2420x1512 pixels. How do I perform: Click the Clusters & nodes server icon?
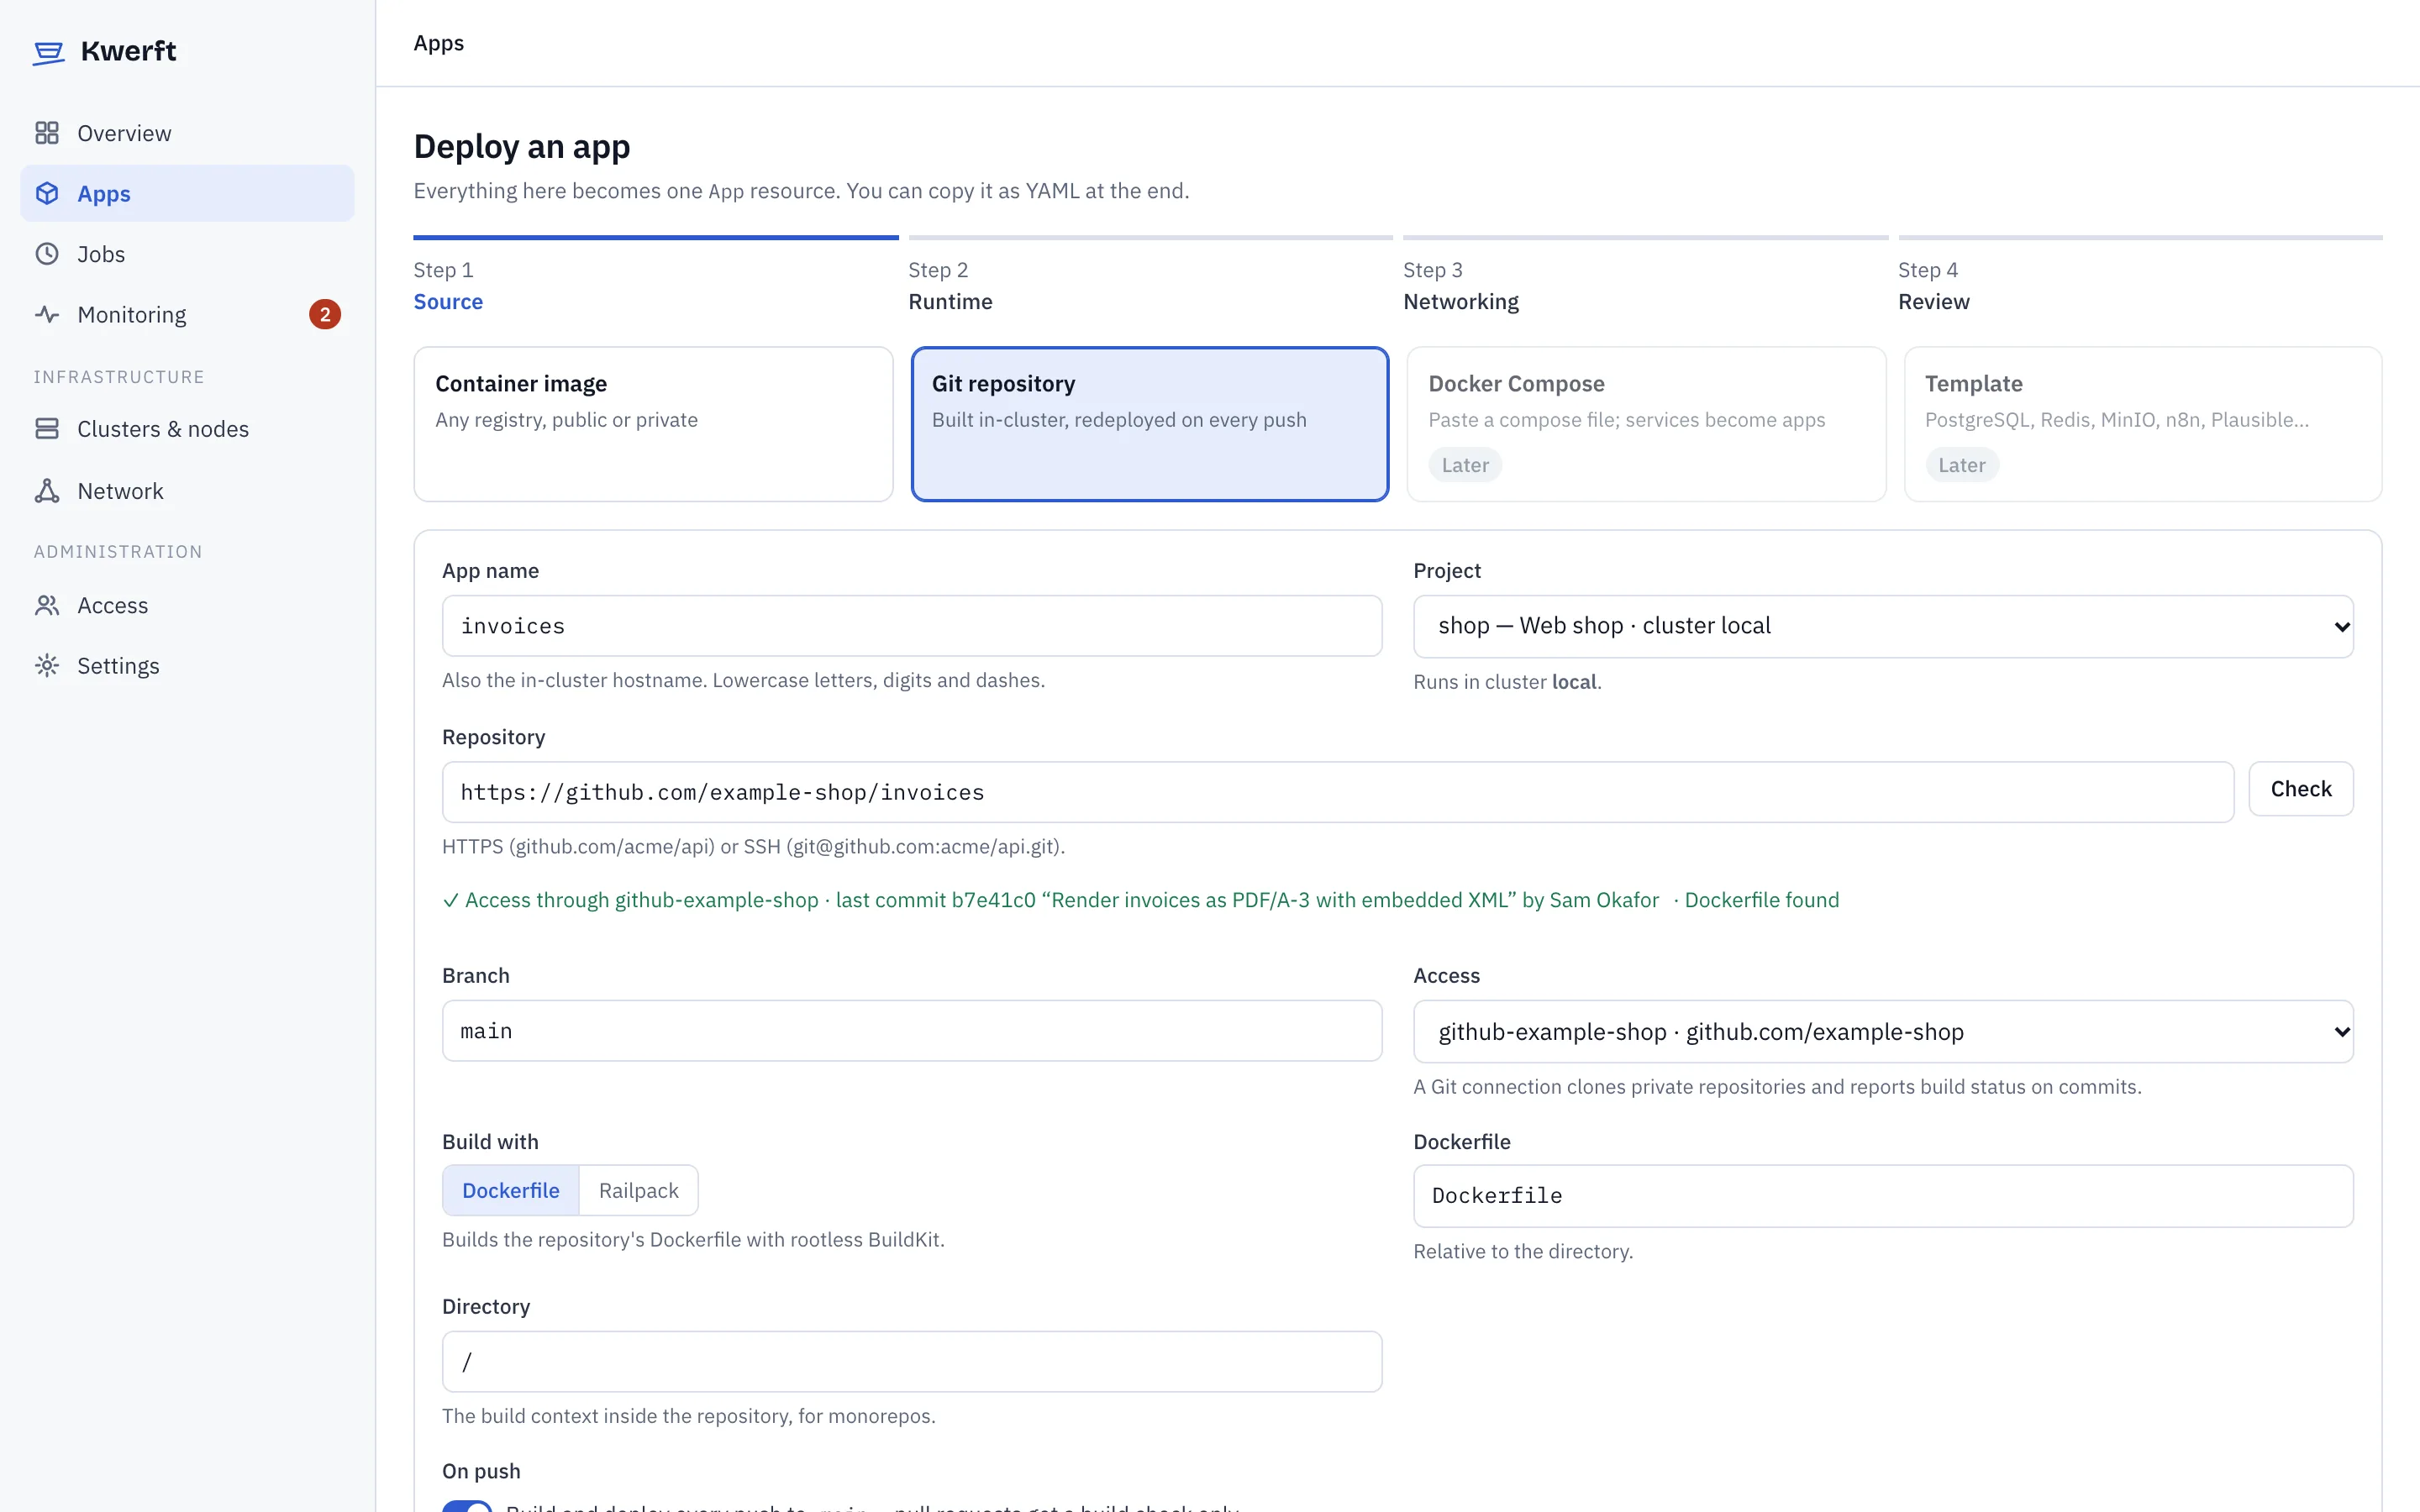click(47, 429)
